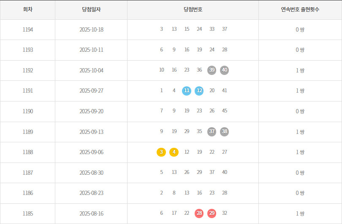This screenshot has height=224, width=342.
Task: Select the blue ball numbered 11
Action: pyautogui.click(x=187, y=91)
